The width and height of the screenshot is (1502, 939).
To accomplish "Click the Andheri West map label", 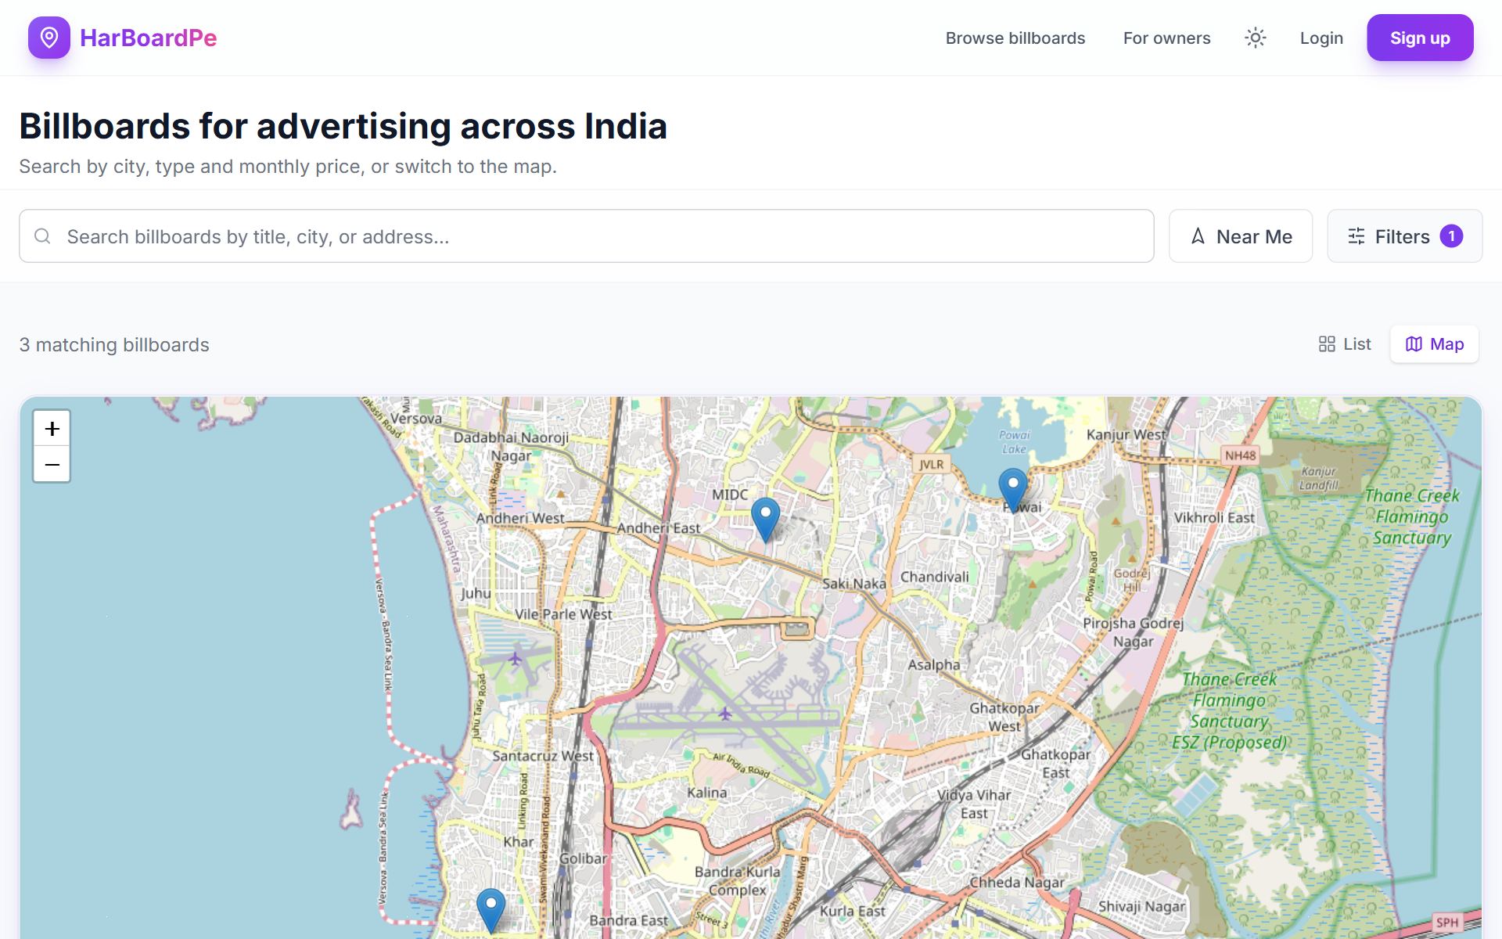I will coord(520,518).
